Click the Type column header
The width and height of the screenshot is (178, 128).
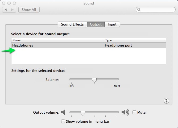(135, 40)
